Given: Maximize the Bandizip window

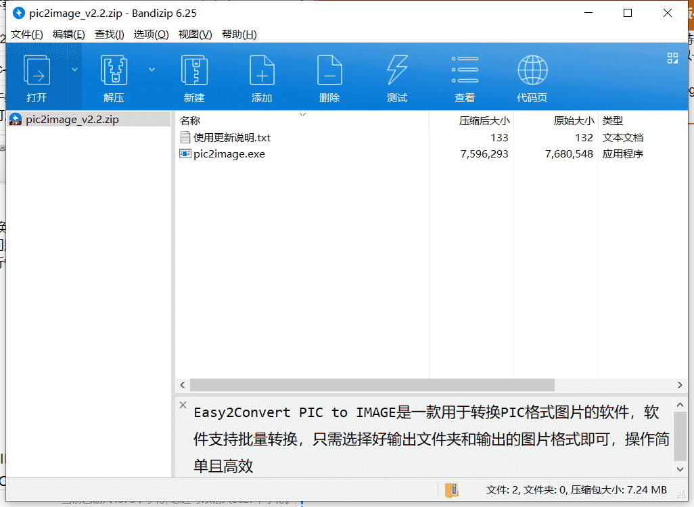Looking at the screenshot, I should click(x=628, y=14).
